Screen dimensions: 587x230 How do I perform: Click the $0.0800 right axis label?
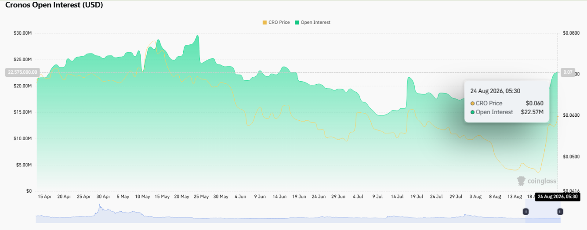pos(571,33)
